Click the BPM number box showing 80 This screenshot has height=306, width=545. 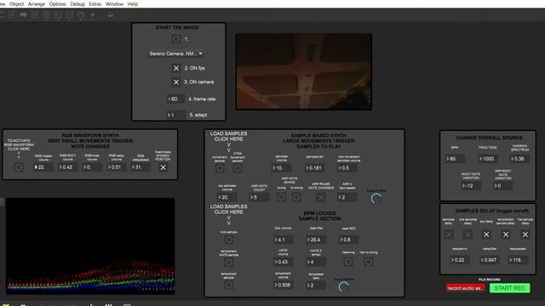coord(455,159)
